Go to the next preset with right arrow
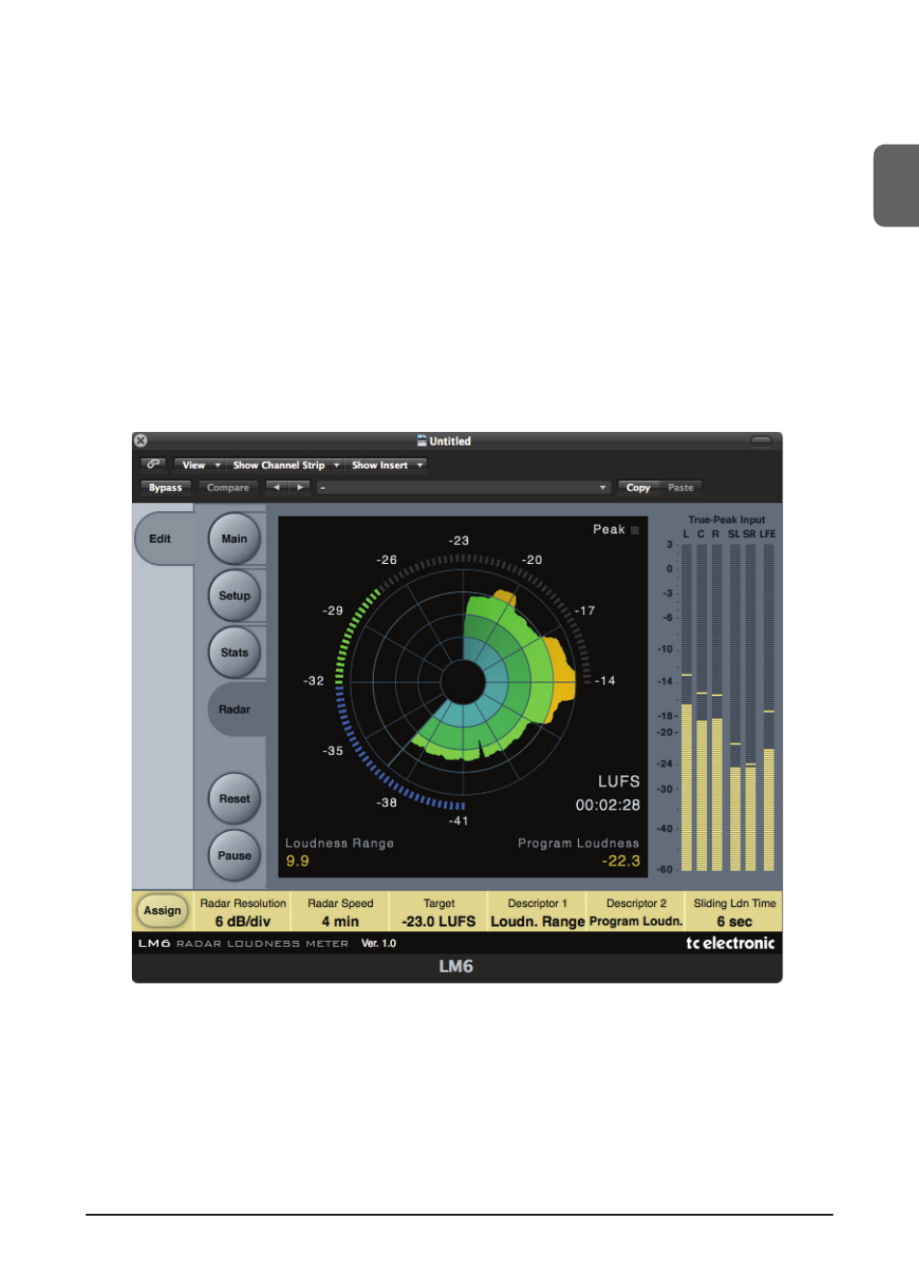The height and width of the screenshot is (1288, 919). [x=300, y=488]
